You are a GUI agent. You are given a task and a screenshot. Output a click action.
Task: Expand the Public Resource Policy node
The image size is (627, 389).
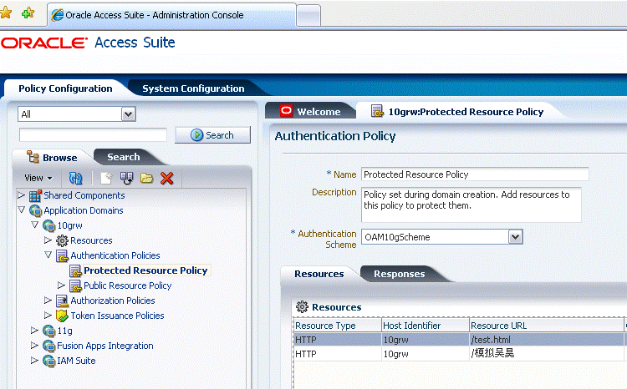(x=61, y=285)
